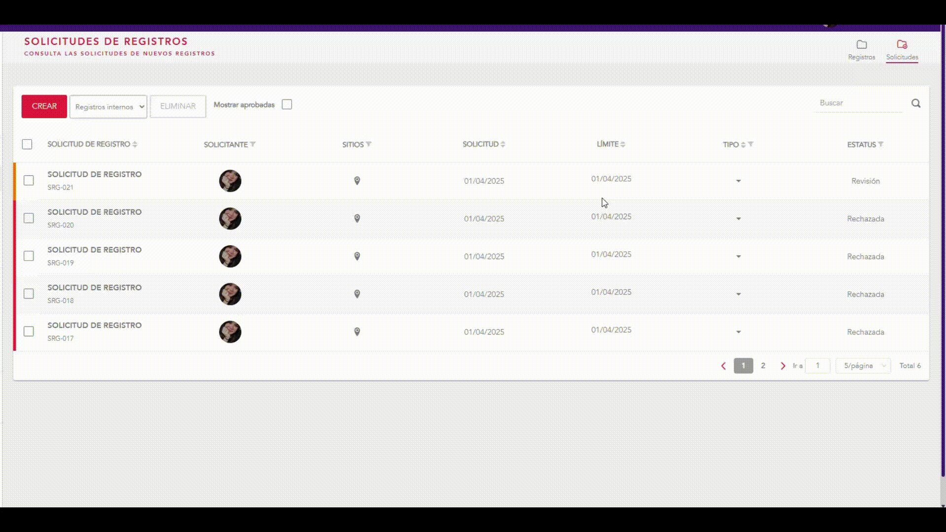
Task: Sort by Solicitud de Registro column
Action: coord(135,144)
